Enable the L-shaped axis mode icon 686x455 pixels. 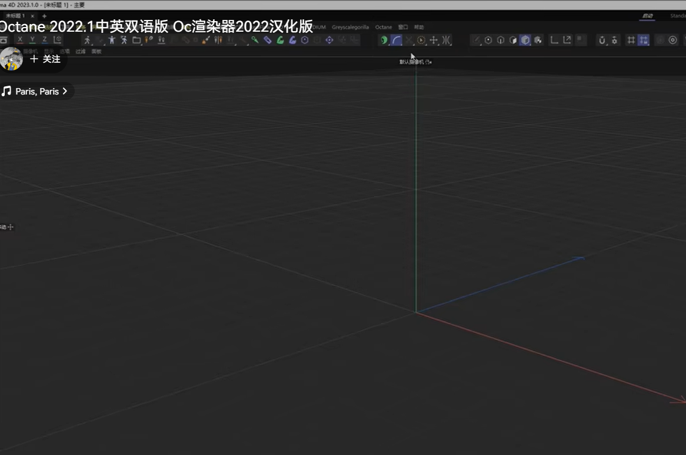tap(554, 40)
